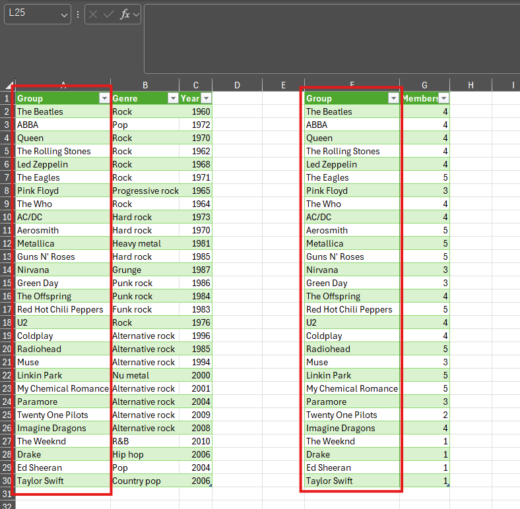Select column B header

pos(145,85)
